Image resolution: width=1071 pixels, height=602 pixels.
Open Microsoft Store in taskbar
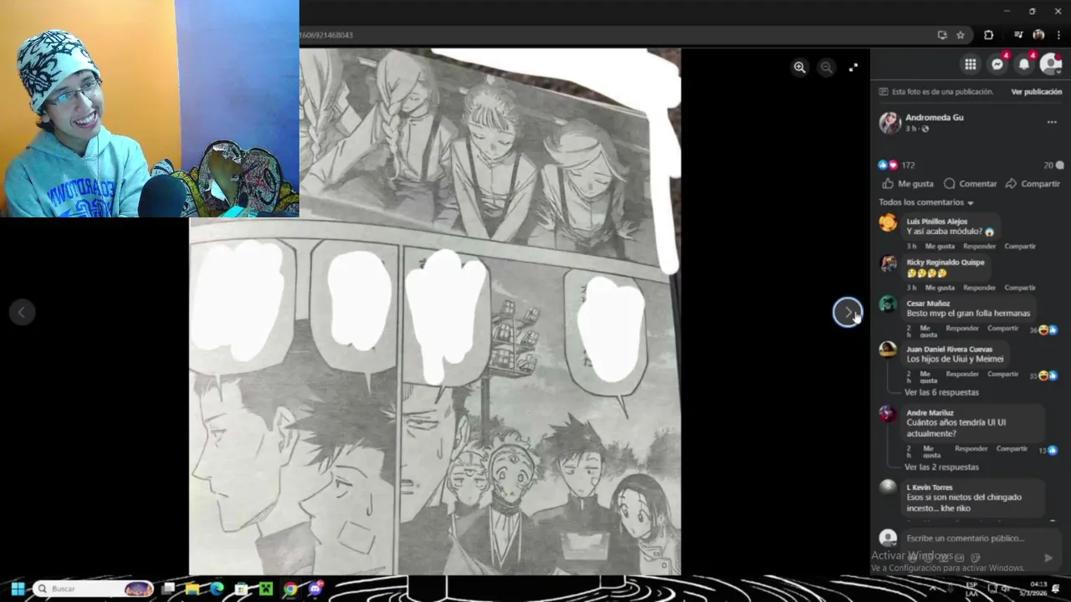pyautogui.click(x=241, y=589)
